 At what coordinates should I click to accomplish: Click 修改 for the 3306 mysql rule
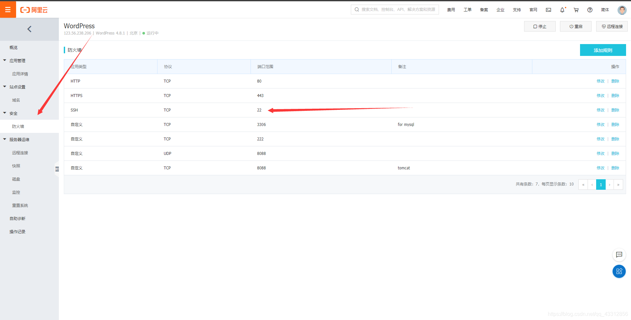click(x=601, y=124)
